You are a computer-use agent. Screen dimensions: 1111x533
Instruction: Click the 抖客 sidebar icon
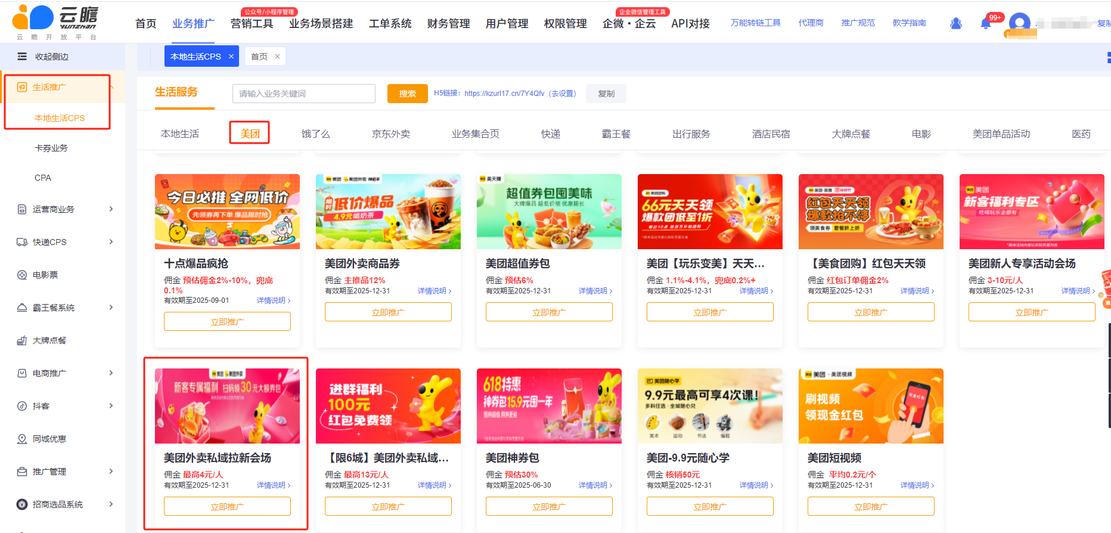[x=22, y=406]
